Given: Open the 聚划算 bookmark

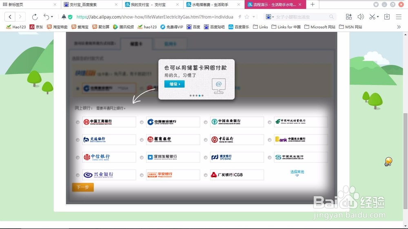Looking at the screenshot, I should coord(101,27).
